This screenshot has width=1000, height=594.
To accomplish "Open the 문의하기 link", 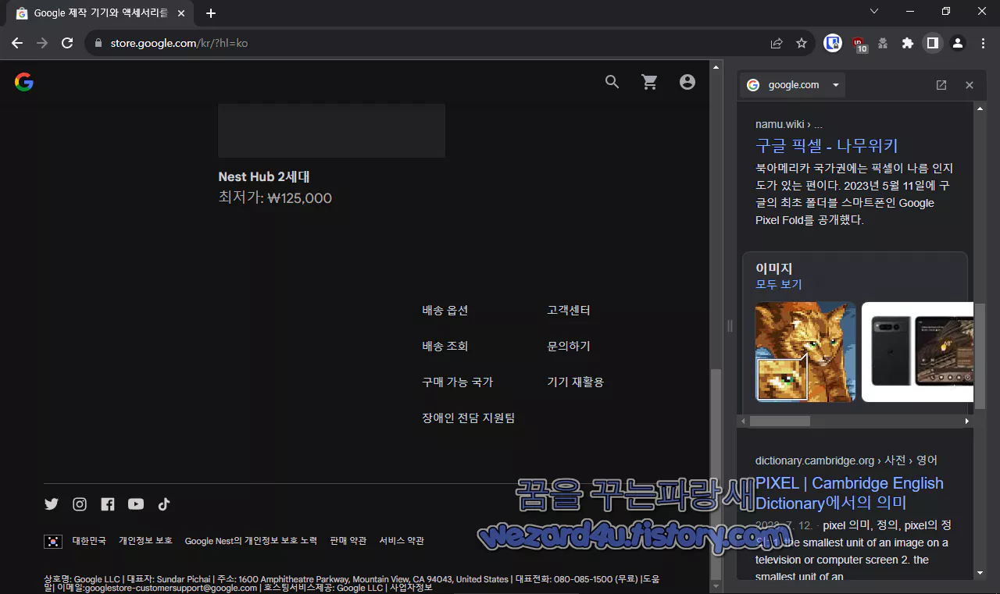I will click(569, 347).
